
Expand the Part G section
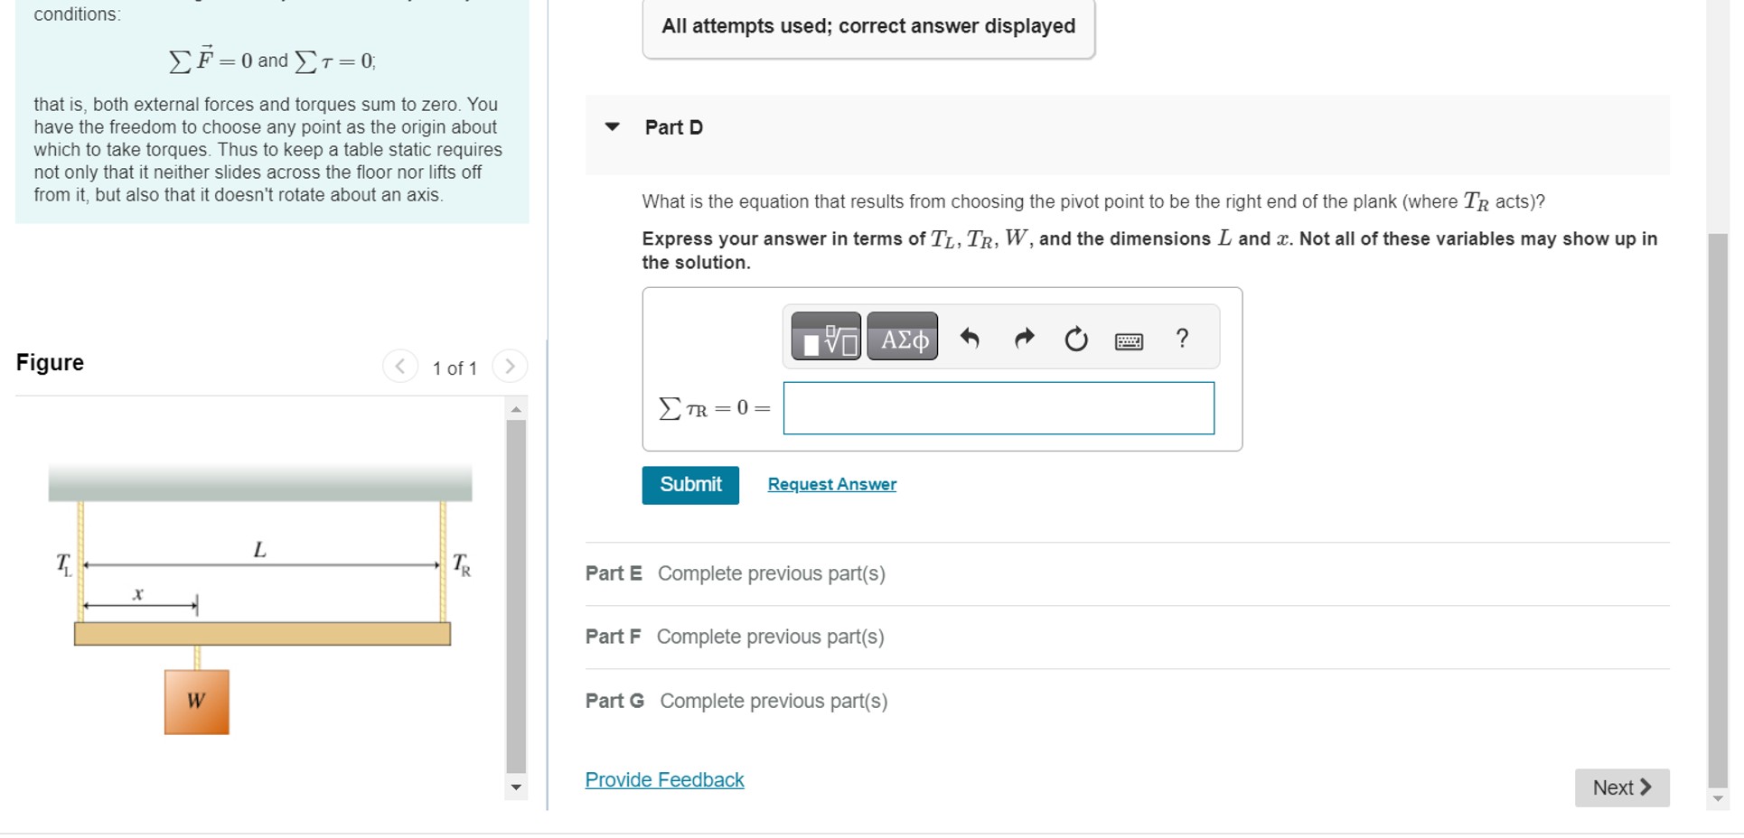click(x=614, y=700)
